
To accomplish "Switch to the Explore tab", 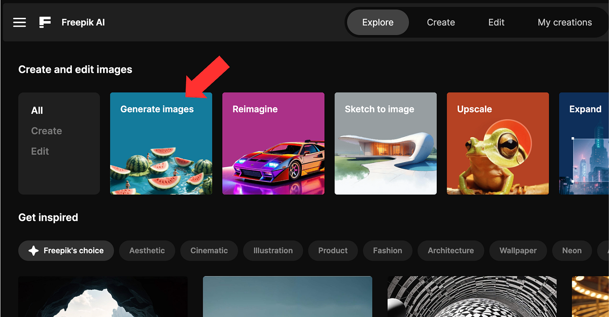I will coord(378,23).
